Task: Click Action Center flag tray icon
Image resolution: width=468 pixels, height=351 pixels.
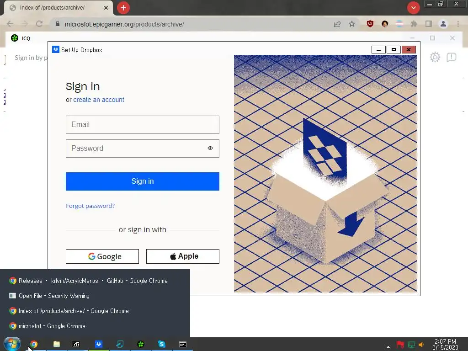Action: (x=400, y=345)
